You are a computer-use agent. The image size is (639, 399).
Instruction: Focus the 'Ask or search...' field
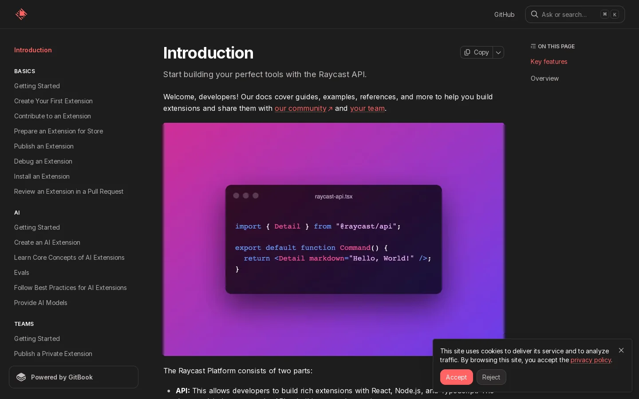(575, 15)
